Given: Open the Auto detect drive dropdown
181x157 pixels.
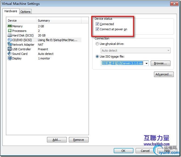Looking at the screenshot, I should tap(136, 51).
